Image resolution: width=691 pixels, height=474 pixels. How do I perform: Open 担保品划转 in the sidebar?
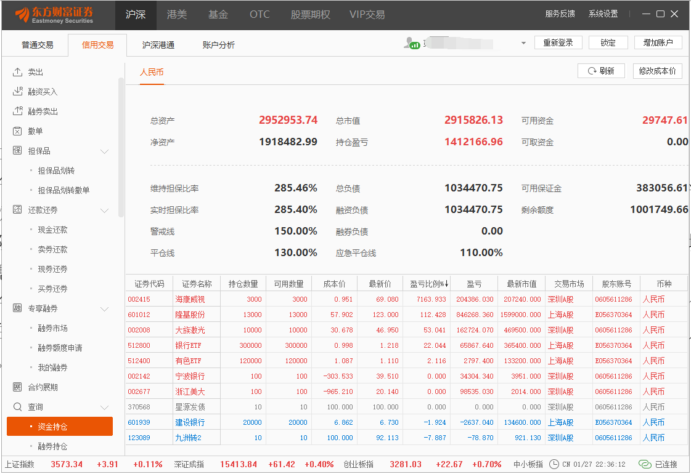57,171
